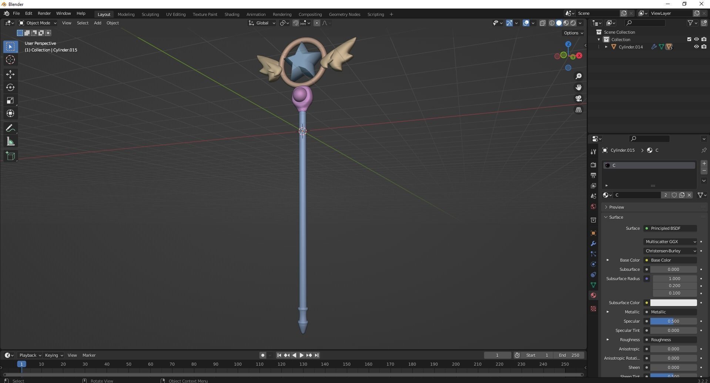The width and height of the screenshot is (710, 383).
Task: Open the Global transform orientation dropdown
Action: coord(262,23)
